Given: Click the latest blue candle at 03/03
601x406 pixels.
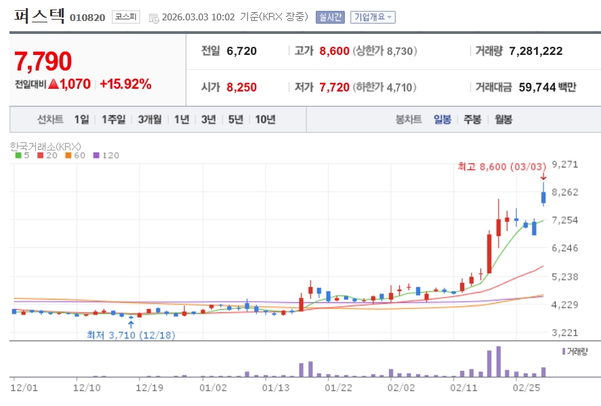Looking at the screenshot, I should click(x=543, y=197).
